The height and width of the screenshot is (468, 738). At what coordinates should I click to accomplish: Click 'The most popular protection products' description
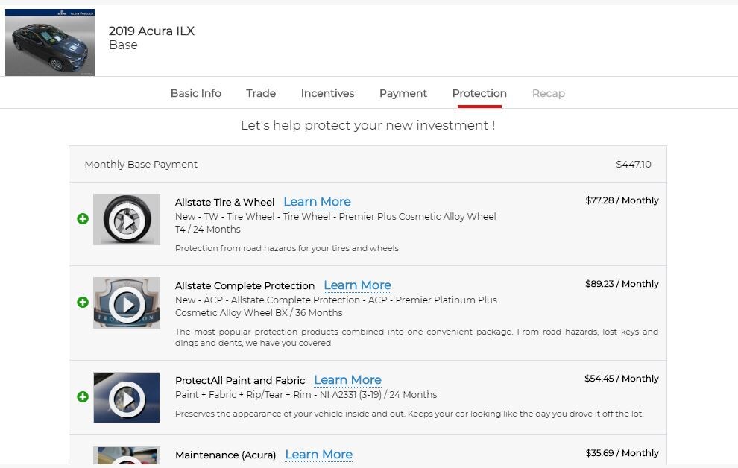click(x=417, y=338)
